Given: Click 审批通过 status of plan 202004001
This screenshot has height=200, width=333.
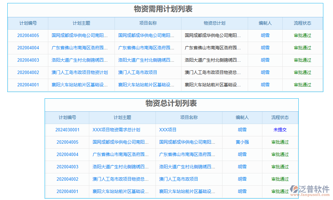Looking at the screenshot, I should click(302, 85).
